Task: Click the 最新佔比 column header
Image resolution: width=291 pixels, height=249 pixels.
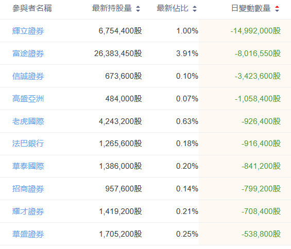Action: 173,8
